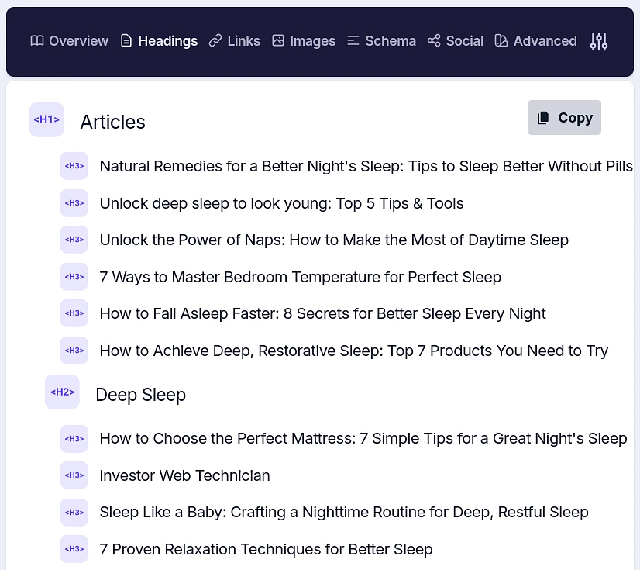This screenshot has width=640, height=570.
Task: Open the Social share icon
Action: (435, 40)
